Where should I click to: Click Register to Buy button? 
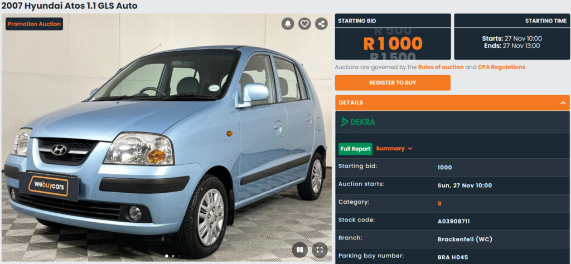point(393,82)
